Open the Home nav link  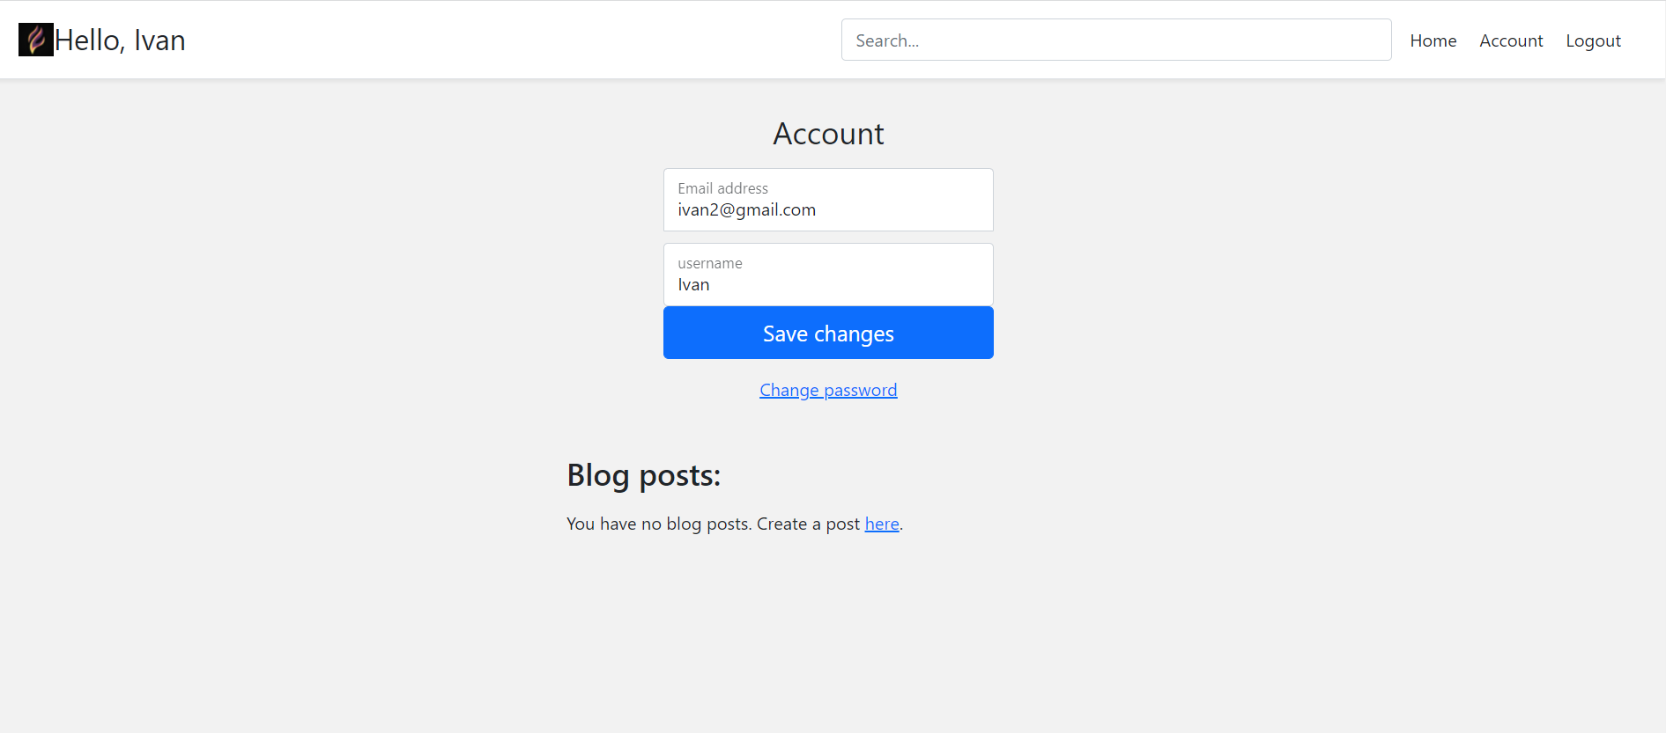(x=1433, y=40)
